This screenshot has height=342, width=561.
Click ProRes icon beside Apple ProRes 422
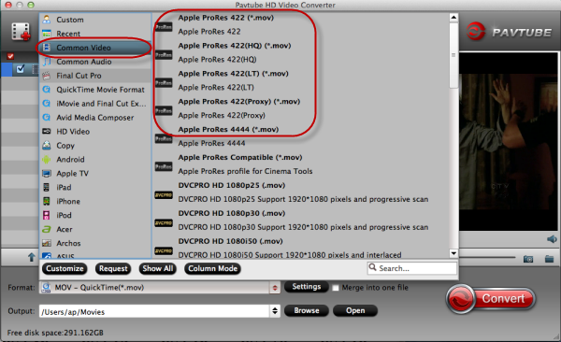pos(164,26)
